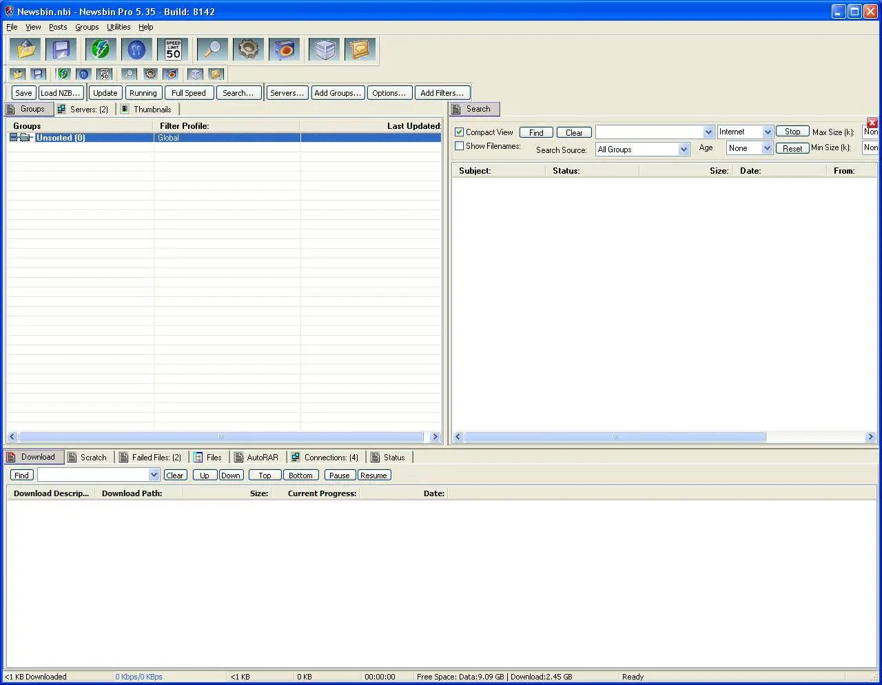Click the small stacked-cube icon
This screenshot has width=882, height=685.
point(196,74)
